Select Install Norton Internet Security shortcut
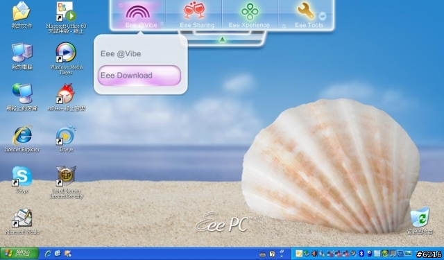 click(x=67, y=182)
